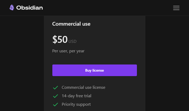Click the dollar sign in the price
This screenshot has width=189, height=111.
click(55, 39)
